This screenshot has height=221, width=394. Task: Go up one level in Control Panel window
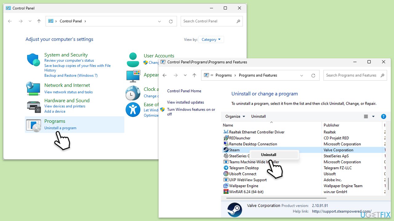point(39,21)
